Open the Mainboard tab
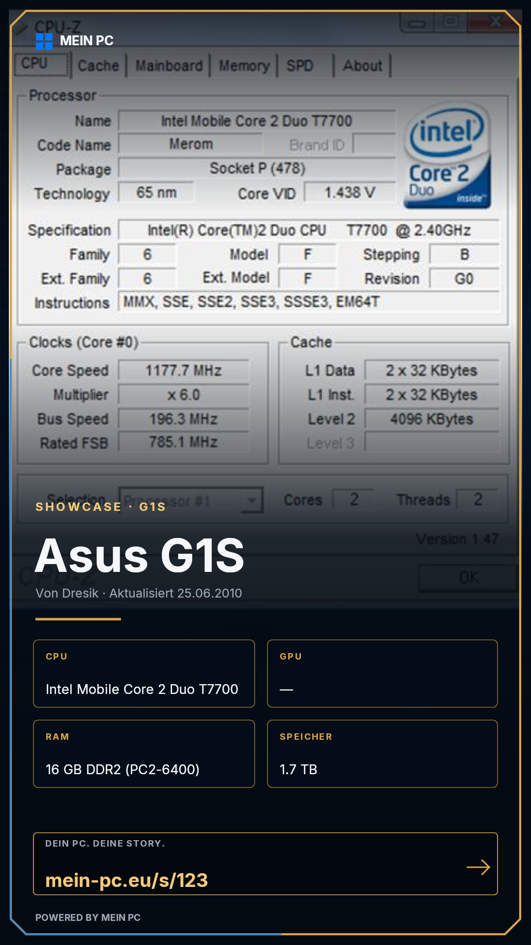Viewport: 531px width, 945px height. [169, 65]
